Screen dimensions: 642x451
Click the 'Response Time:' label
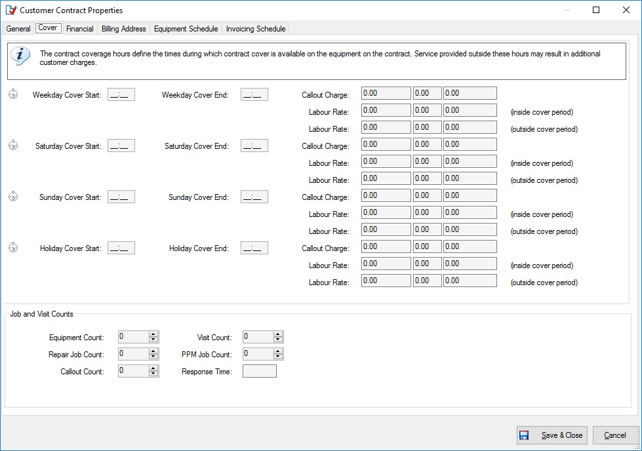(207, 372)
